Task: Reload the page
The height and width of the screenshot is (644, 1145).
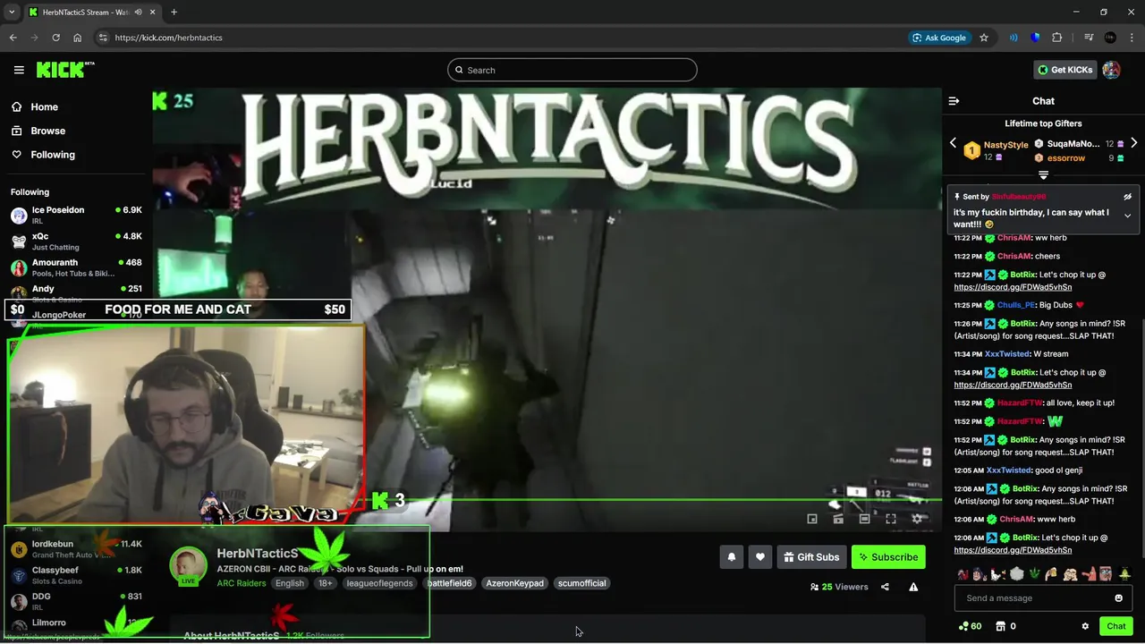Action: (55, 38)
